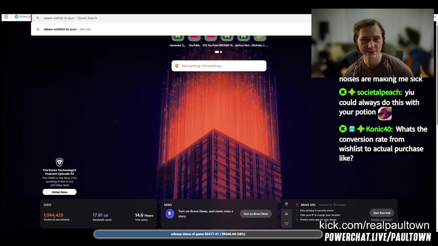The image size is (438, 246).
Task: Click the Listen Now button
Action: pyautogui.click(x=60, y=192)
